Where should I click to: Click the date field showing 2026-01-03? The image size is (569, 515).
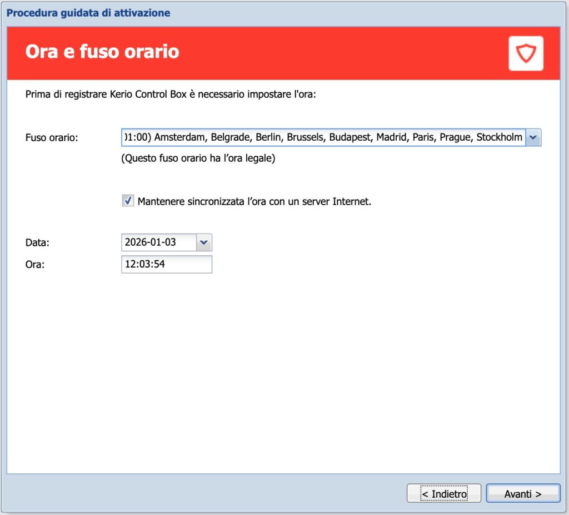click(x=158, y=242)
